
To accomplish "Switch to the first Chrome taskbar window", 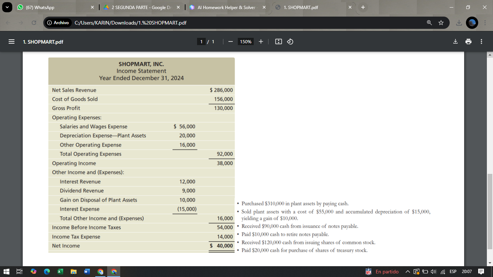I will coord(100,272).
